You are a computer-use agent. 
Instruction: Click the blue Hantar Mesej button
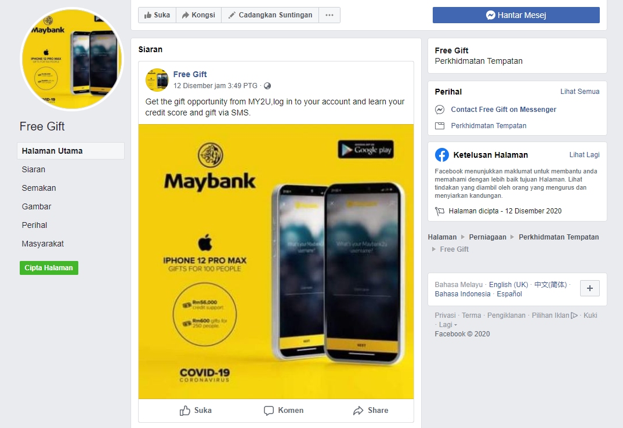[516, 15]
